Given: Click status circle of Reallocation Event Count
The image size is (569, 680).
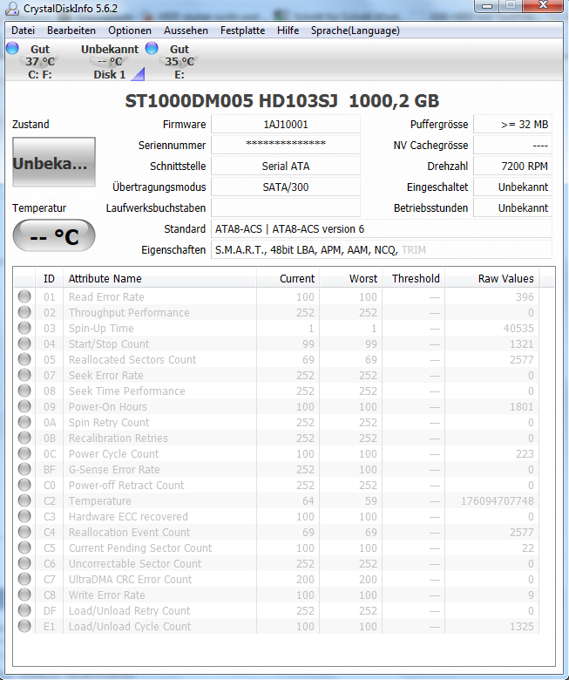Looking at the screenshot, I should coord(24,532).
